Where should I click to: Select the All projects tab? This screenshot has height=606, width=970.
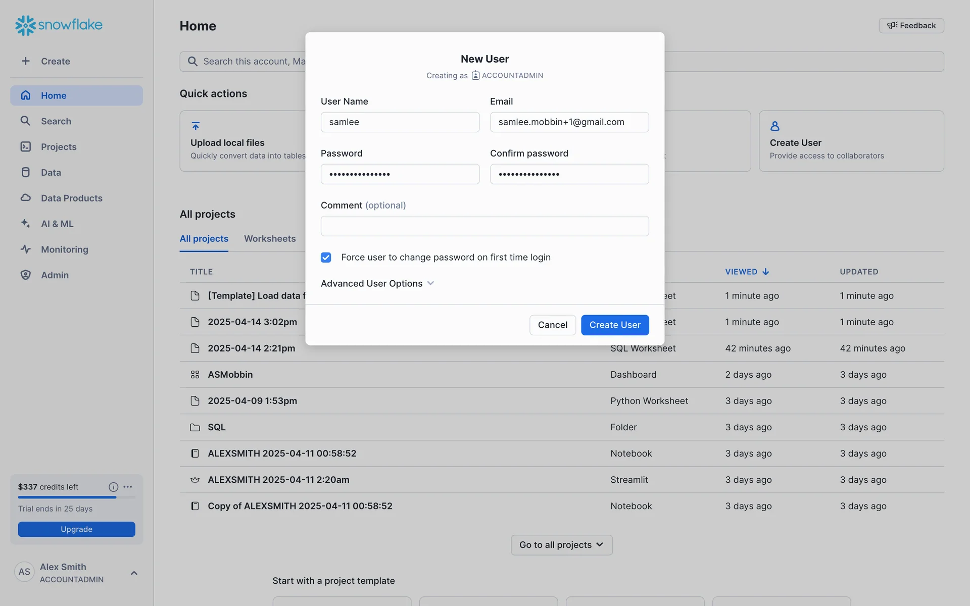click(x=204, y=238)
